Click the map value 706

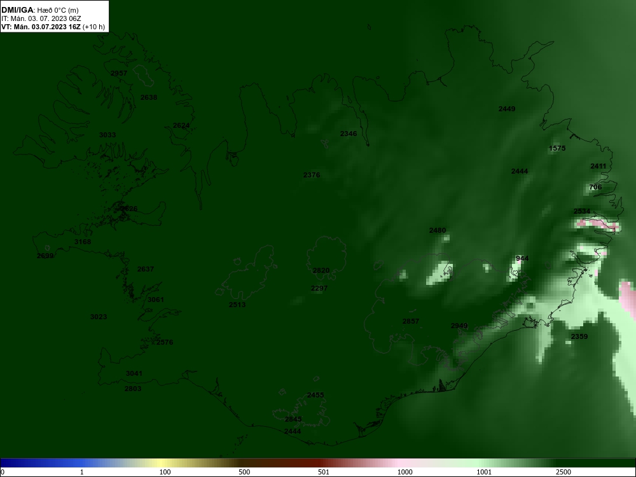pos(595,188)
